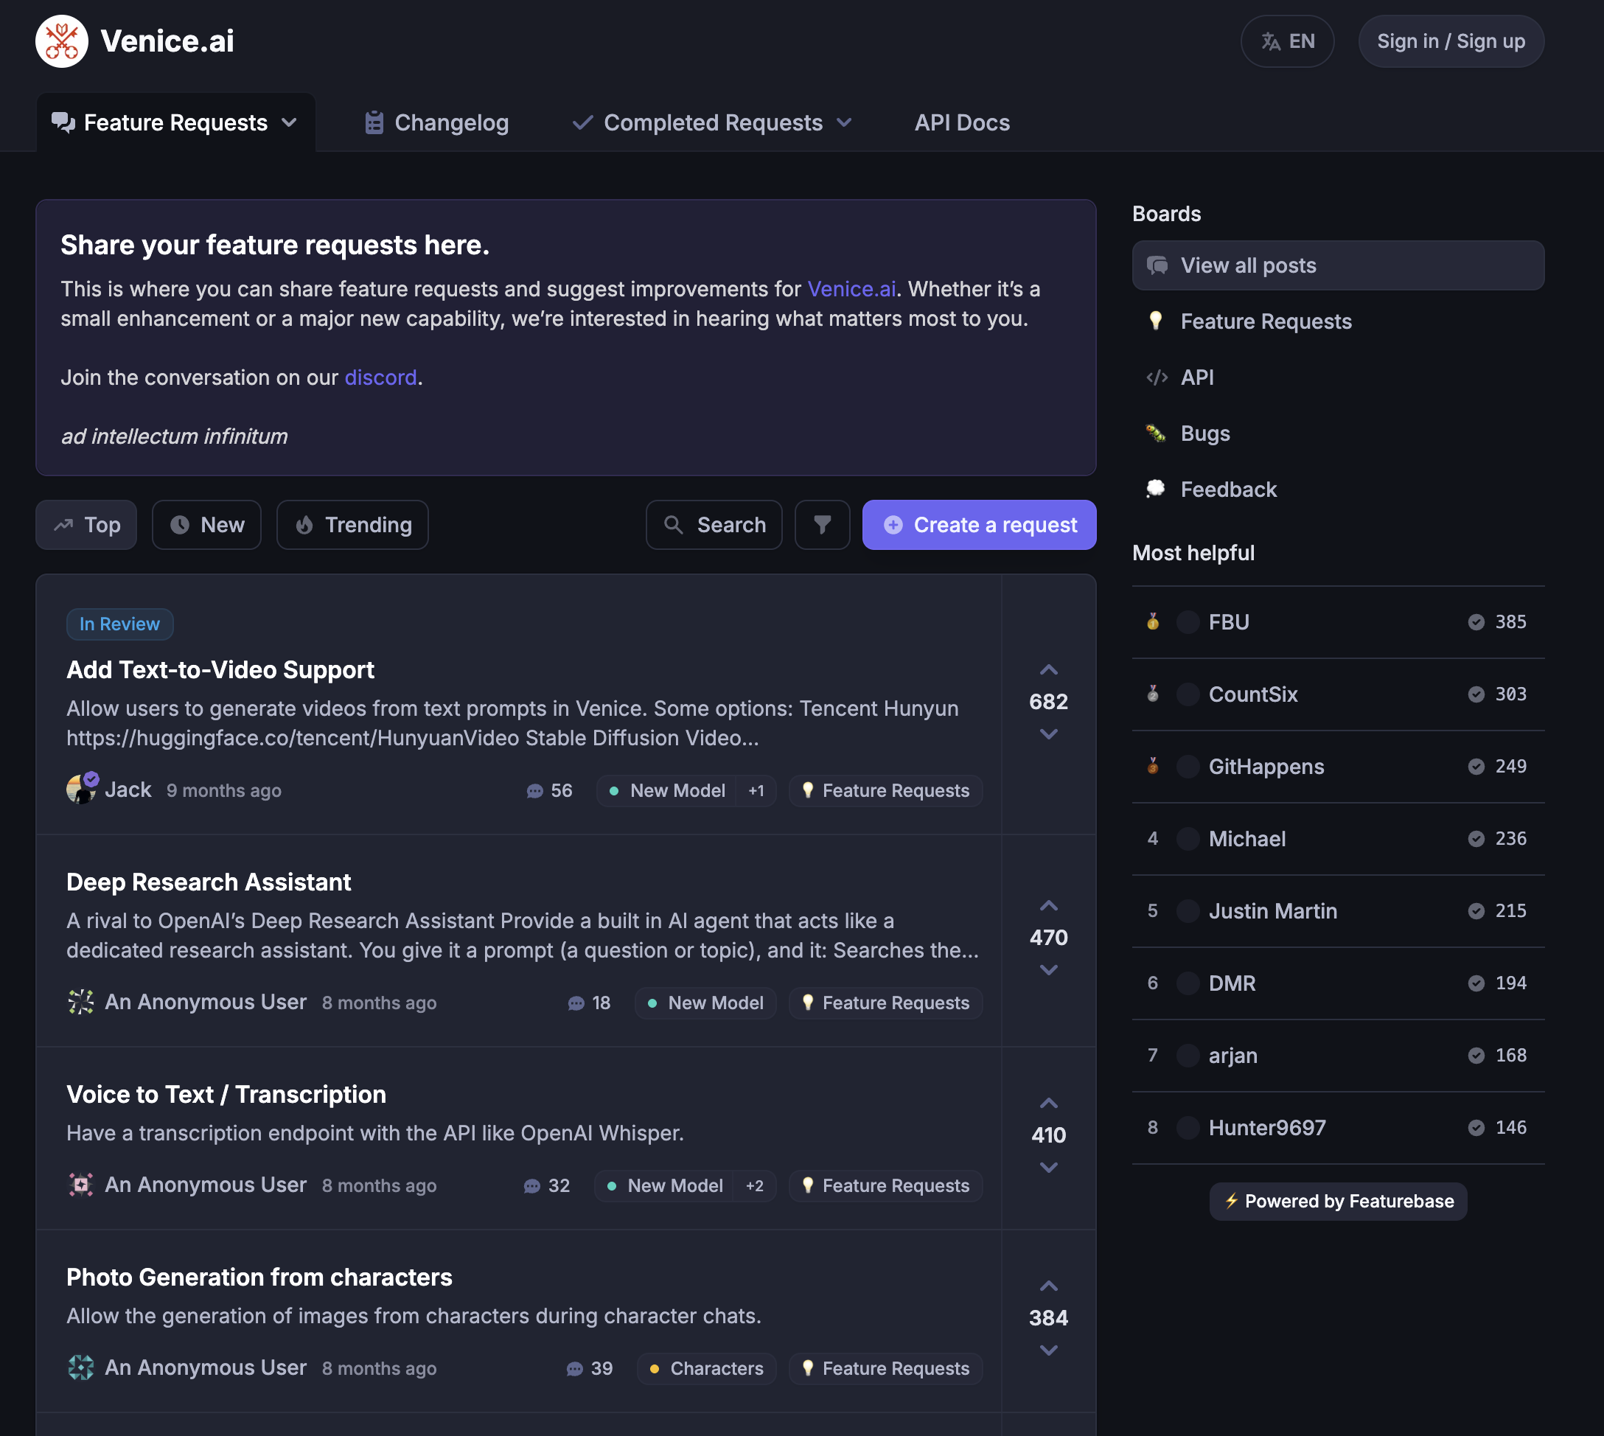Click the Search posts field
The width and height of the screenshot is (1604, 1436).
[x=714, y=525]
